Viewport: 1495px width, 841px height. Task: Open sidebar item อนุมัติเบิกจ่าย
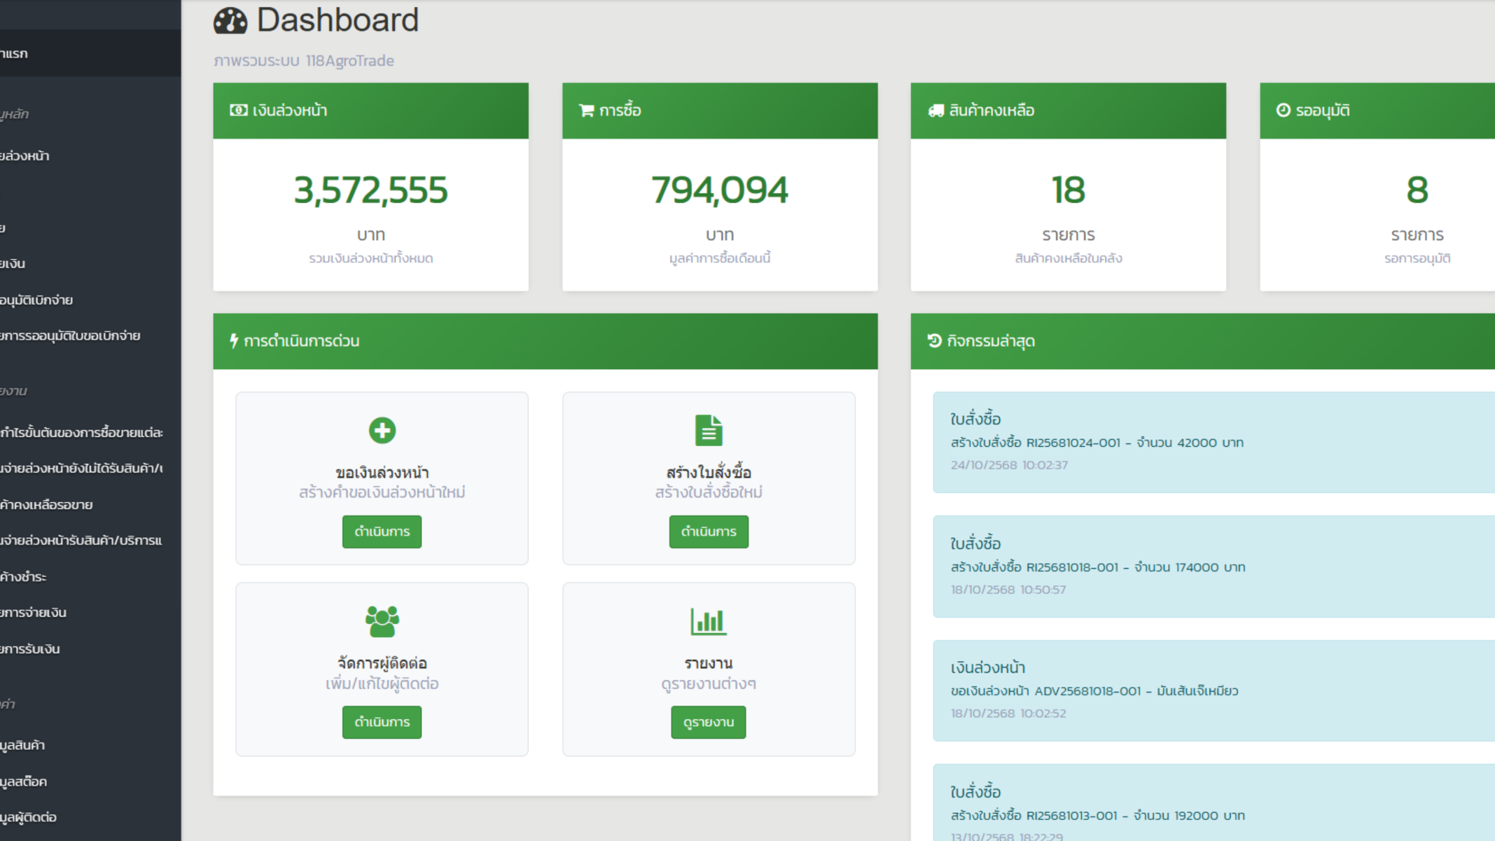[36, 300]
